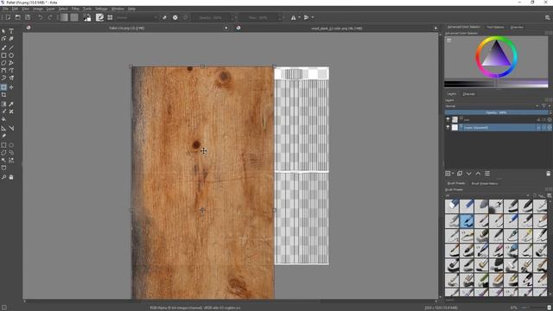Select the Elliptical Selection tool

coord(11,145)
